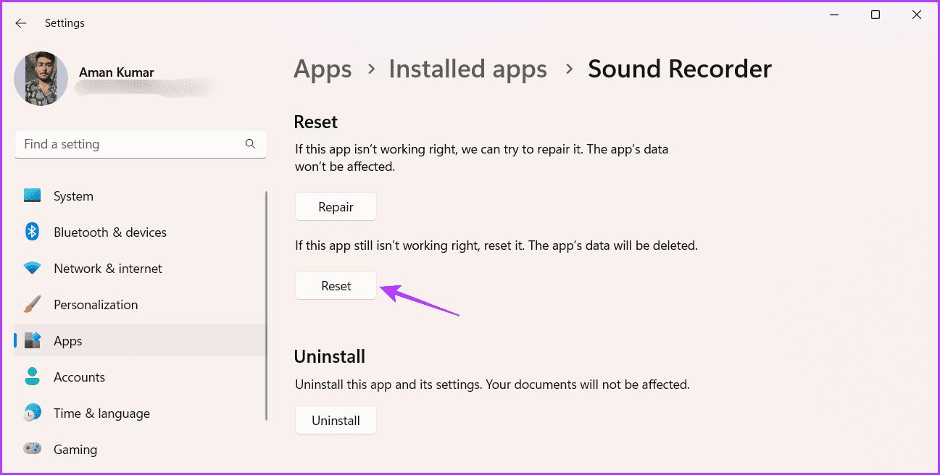This screenshot has width=940, height=475.
Task: Click the back arrow in Settings
Action: coord(21,23)
